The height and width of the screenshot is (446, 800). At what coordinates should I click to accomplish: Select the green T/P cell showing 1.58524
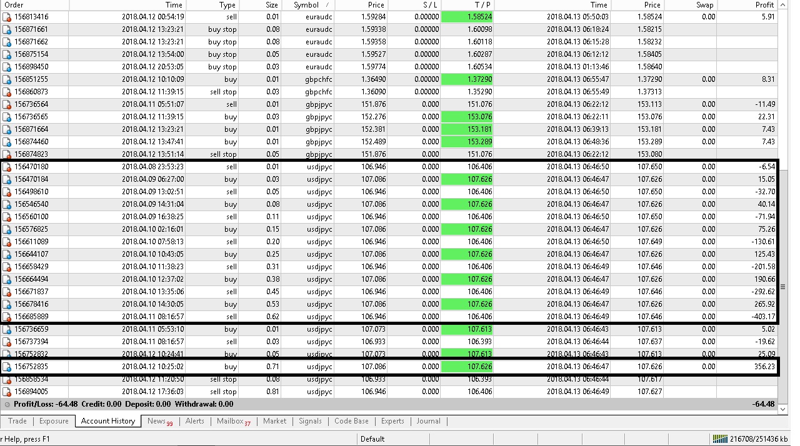[x=467, y=17]
